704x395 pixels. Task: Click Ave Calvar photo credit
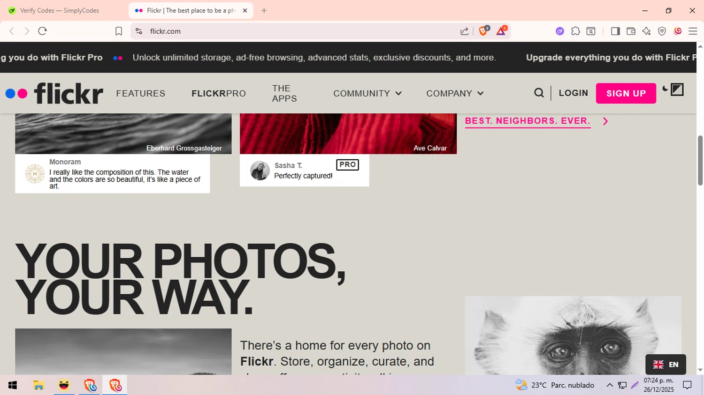pyautogui.click(x=430, y=148)
